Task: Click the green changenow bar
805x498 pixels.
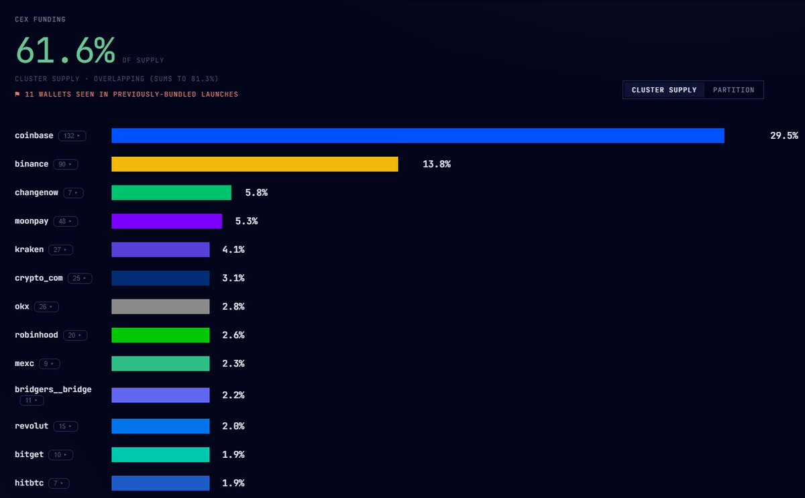Action: (x=171, y=193)
